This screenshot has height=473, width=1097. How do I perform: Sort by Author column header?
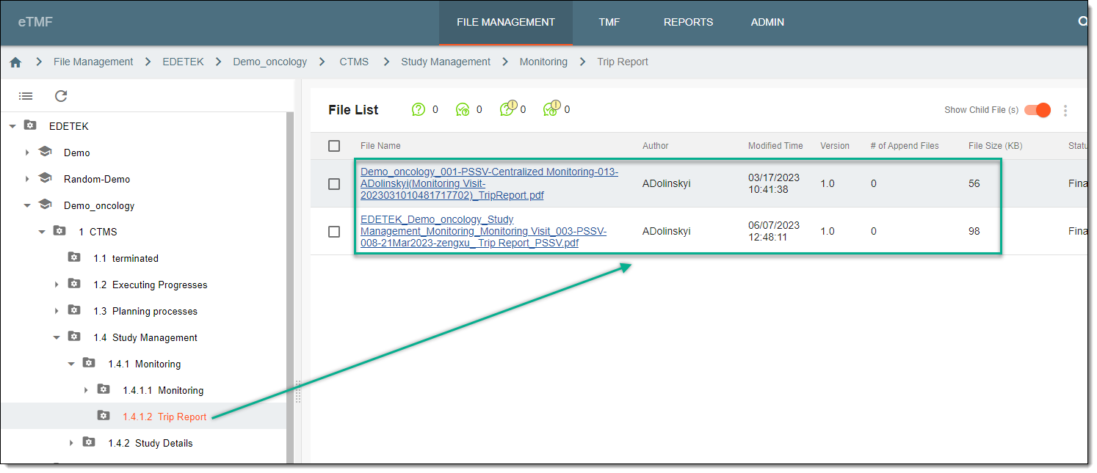[x=656, y=146]
